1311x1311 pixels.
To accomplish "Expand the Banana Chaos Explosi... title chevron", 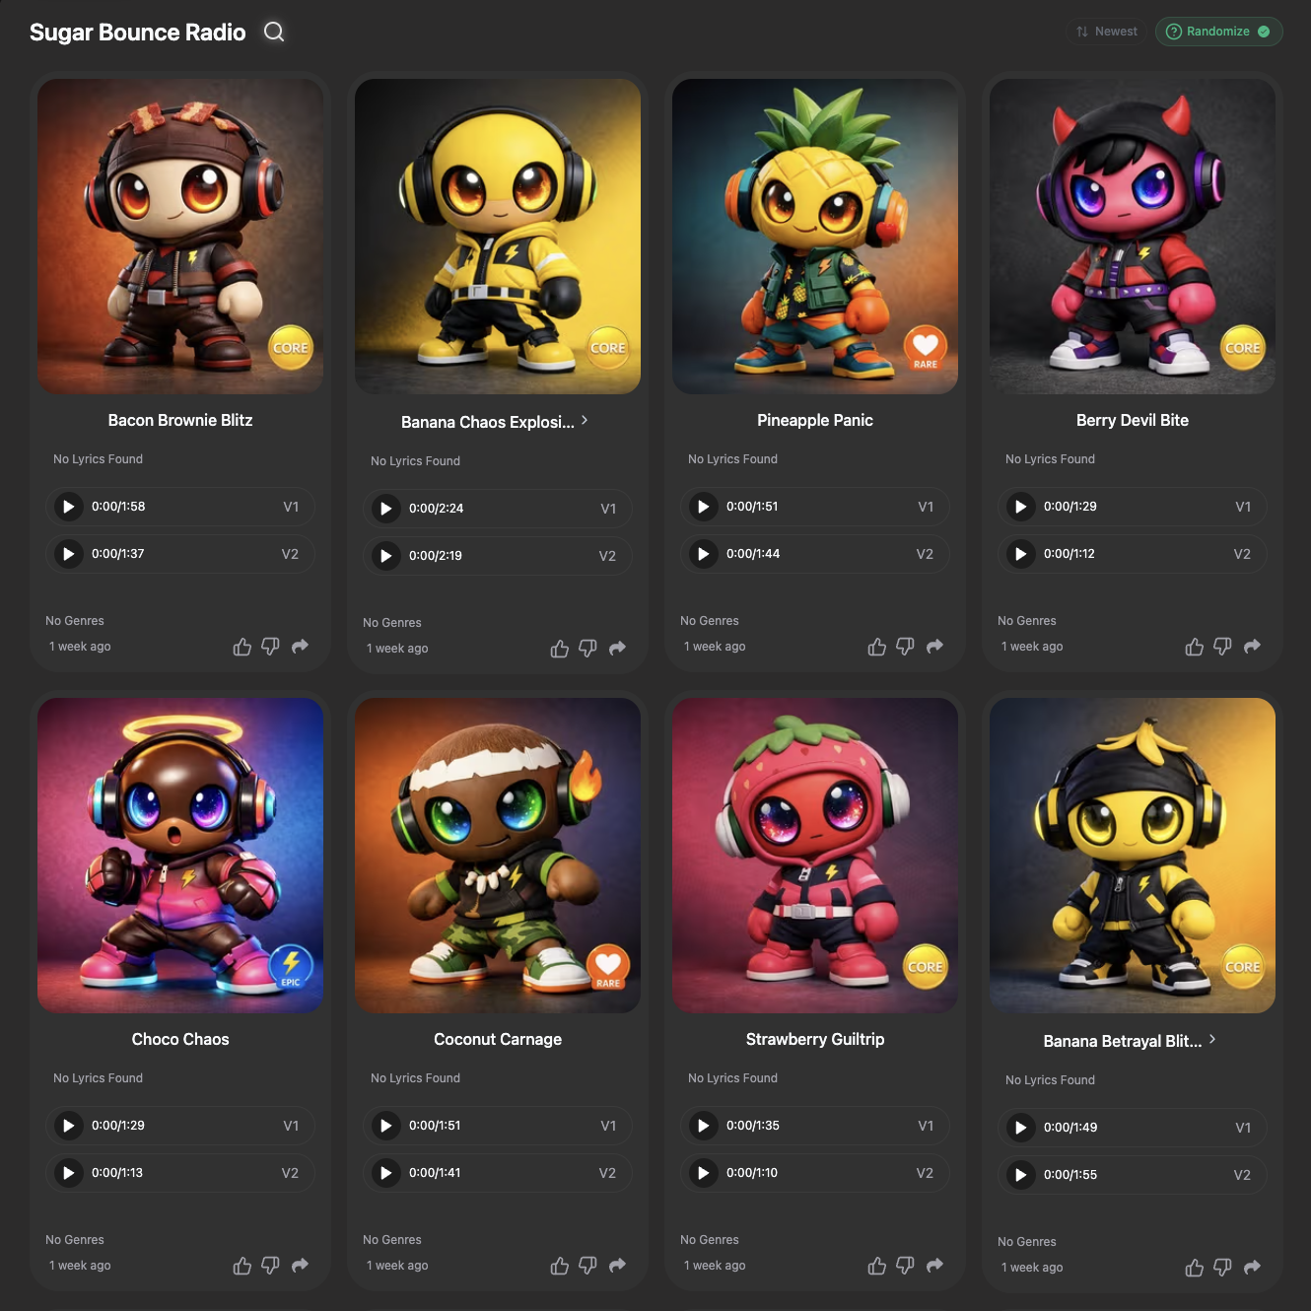I will point(585,420).
